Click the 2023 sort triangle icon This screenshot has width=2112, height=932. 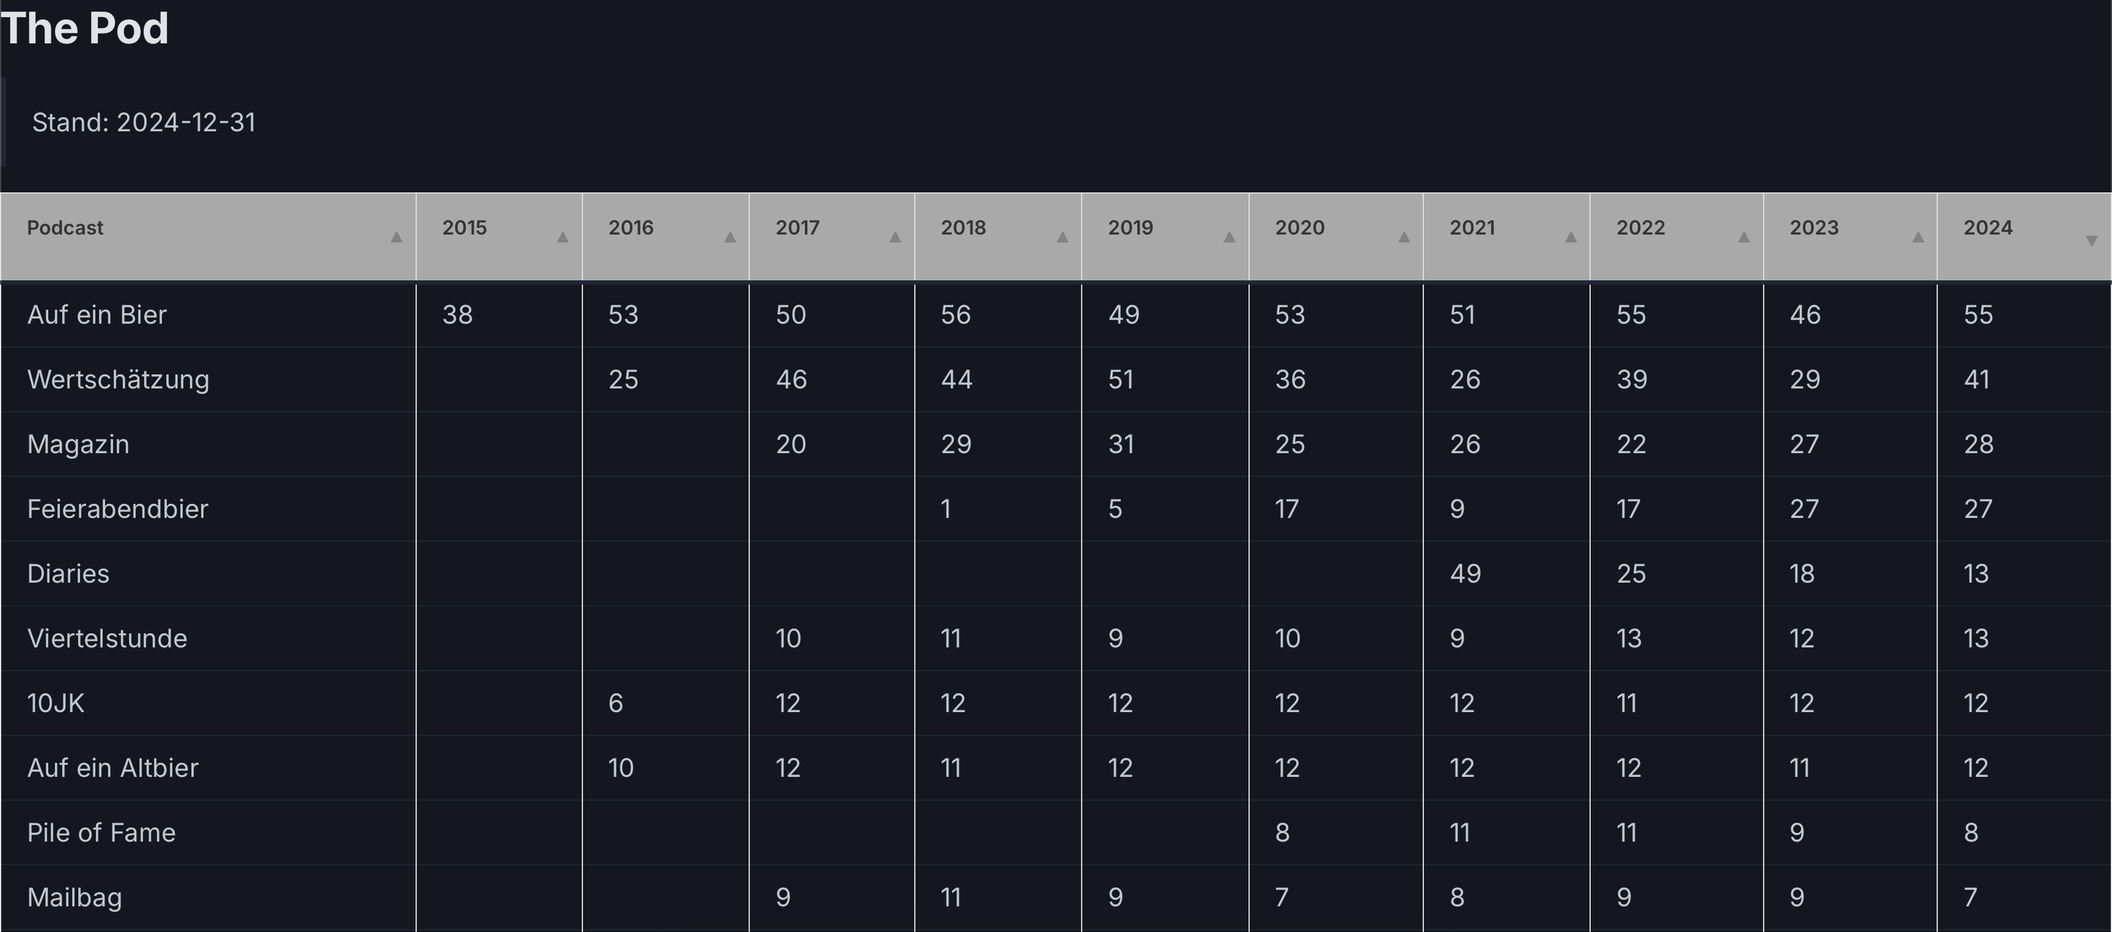(x=1918, y=238)
